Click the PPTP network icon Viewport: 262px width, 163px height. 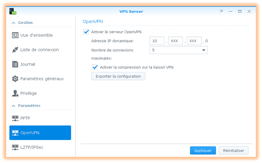(x=15, y=118)
